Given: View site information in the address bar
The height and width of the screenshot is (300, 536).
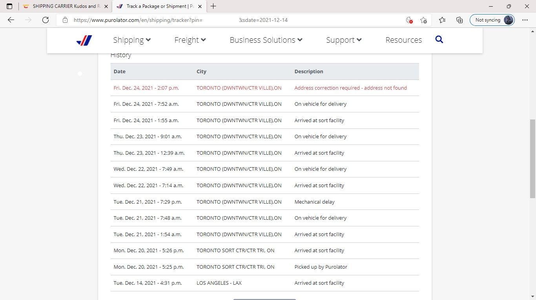Looking at the screenshot, I should [x=65, y=20].
